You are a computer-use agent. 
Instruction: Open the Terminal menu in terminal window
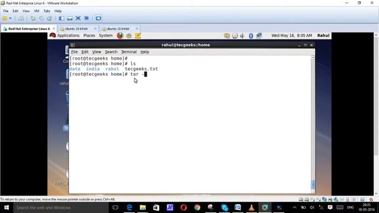coord(129,52)
